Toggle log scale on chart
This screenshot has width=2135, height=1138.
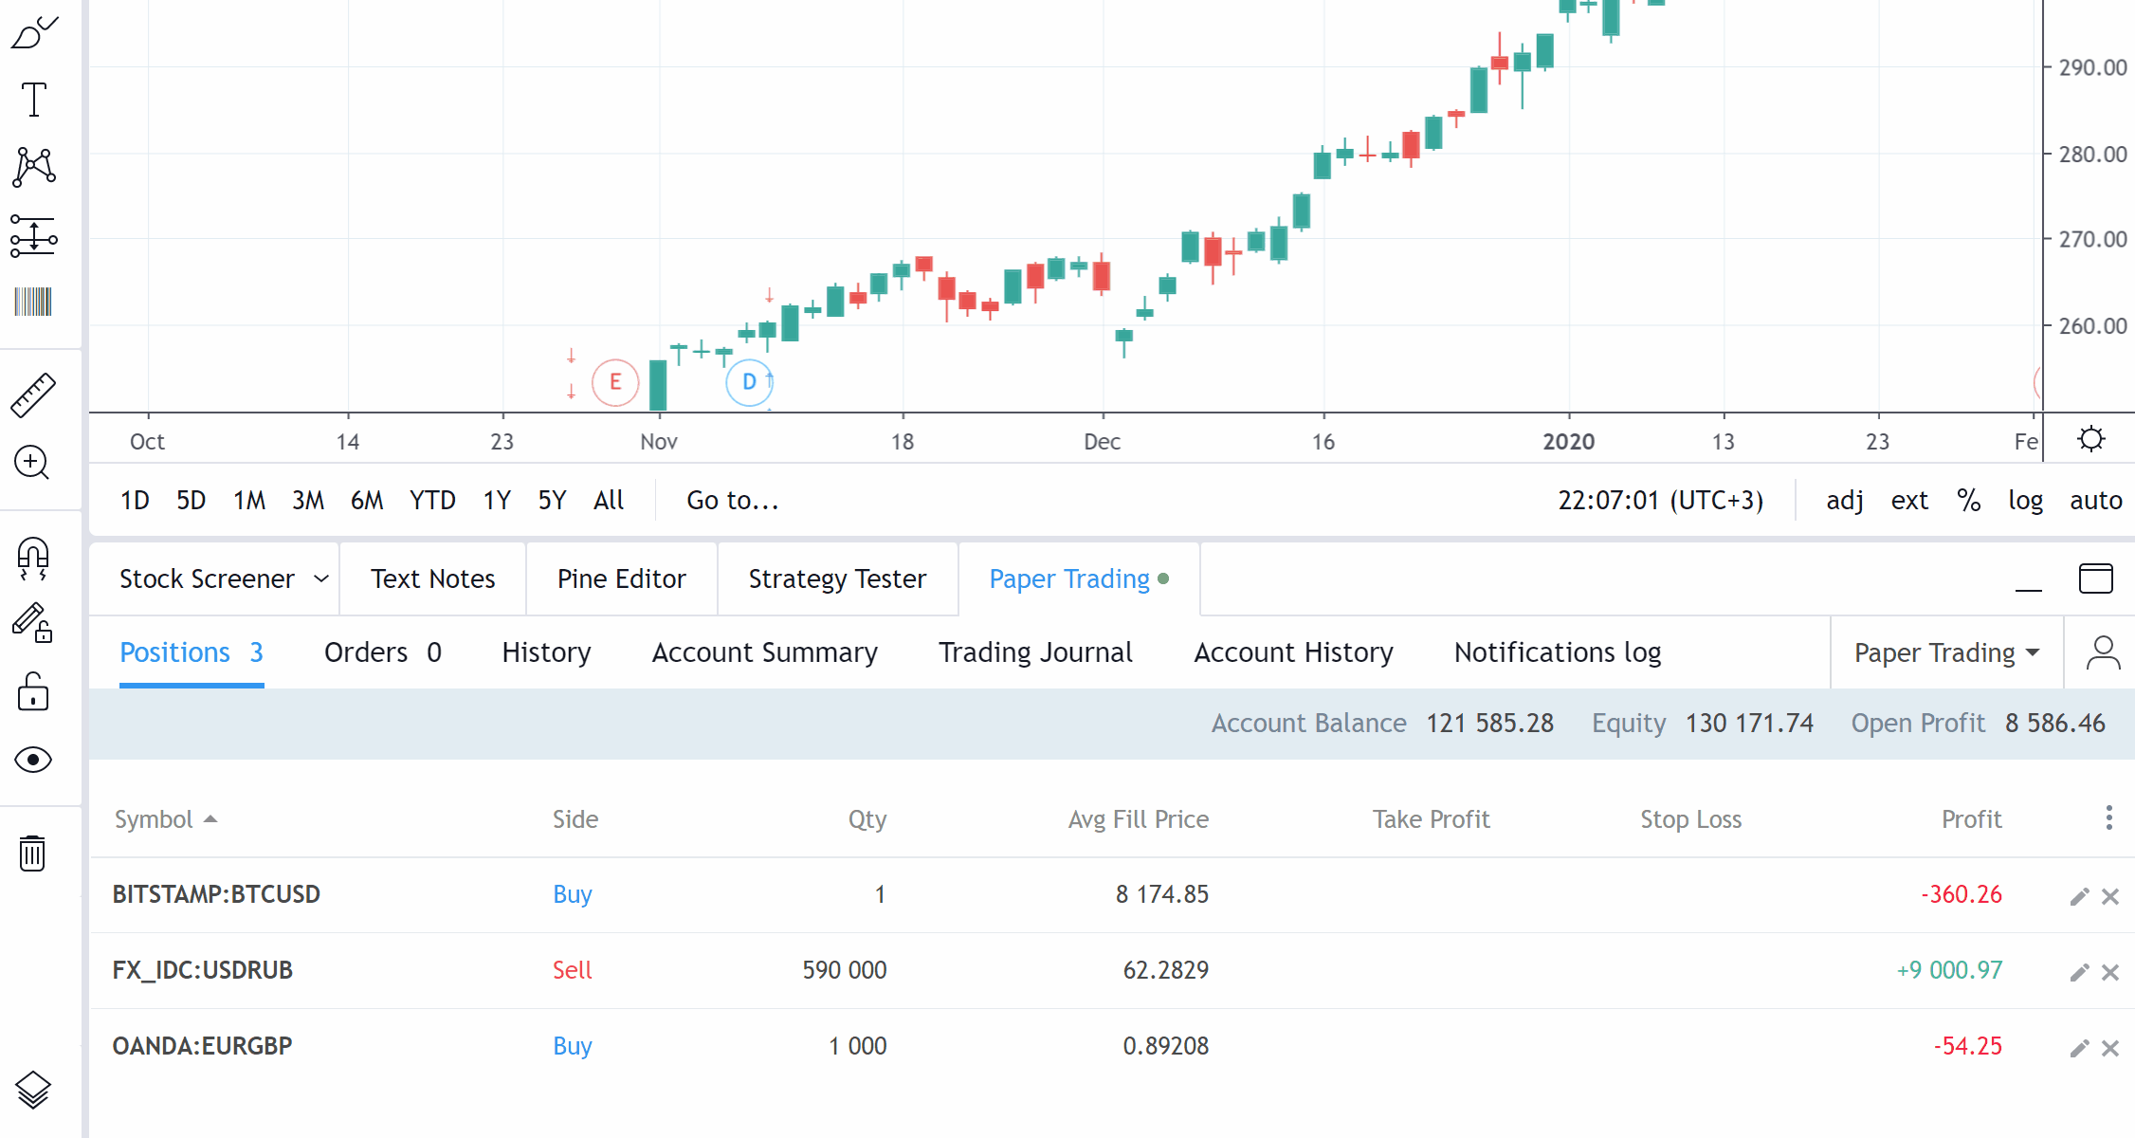pyautogui.click(x=2025, y=501)
